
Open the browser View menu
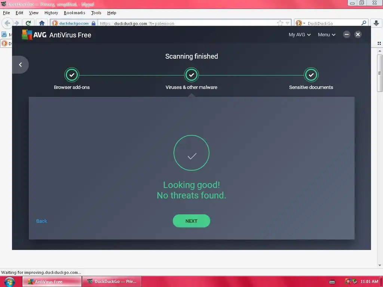pos(33,13)
